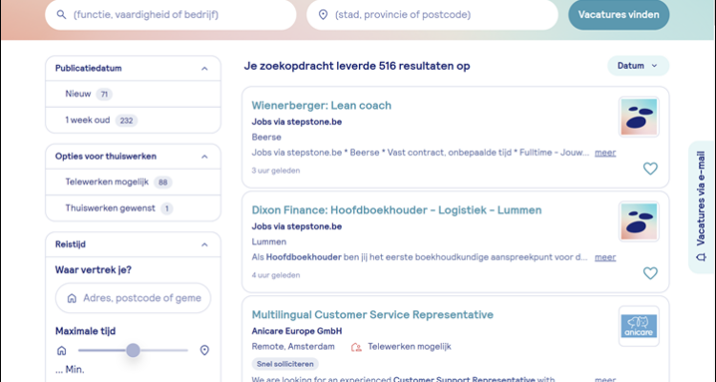Collapse Opties voor thuiswerken section

pos(204,156)
